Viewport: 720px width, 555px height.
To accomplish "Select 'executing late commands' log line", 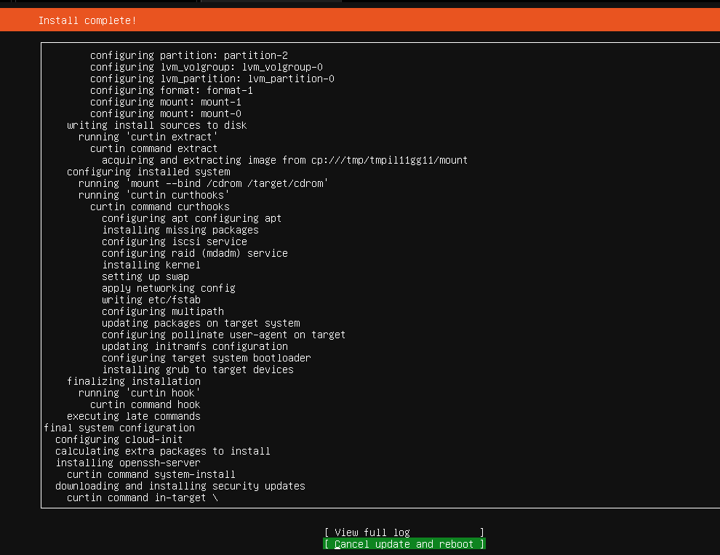I will (x=134, y=416).
